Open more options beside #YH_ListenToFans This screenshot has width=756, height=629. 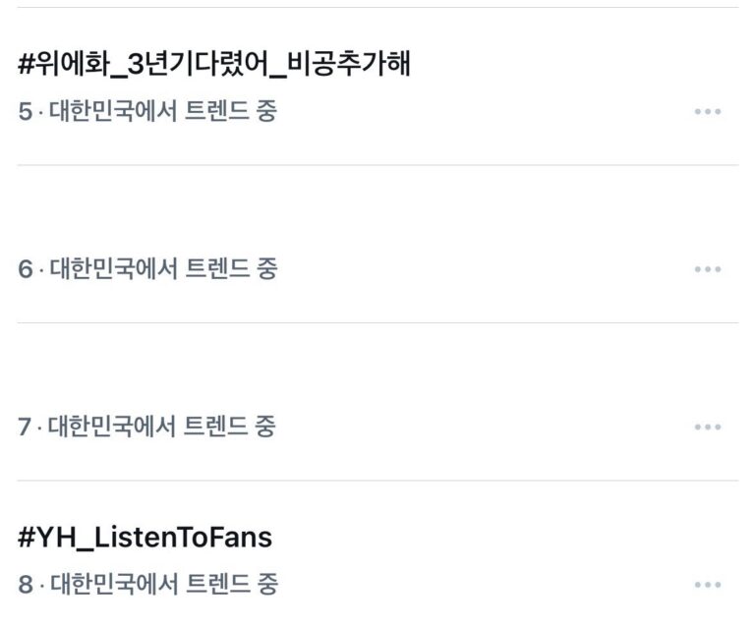click(x=708, y=585)
